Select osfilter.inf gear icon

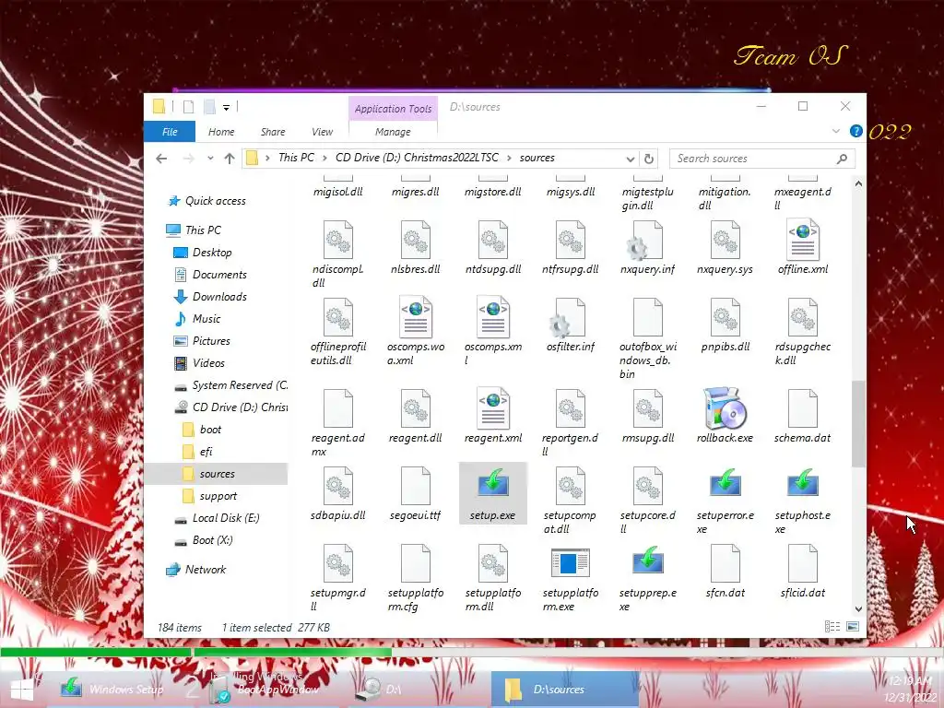tap(568, 317)
